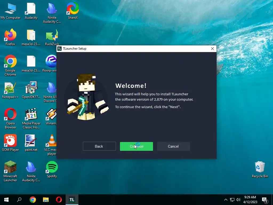Click the TLauncher TL taskbar button

tap(72, 200)
